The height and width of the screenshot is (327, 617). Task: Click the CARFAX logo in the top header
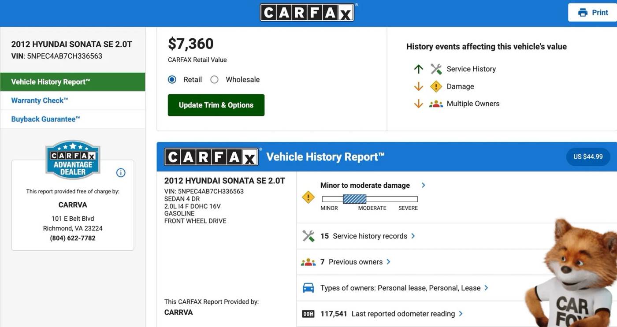pos(307,12)
